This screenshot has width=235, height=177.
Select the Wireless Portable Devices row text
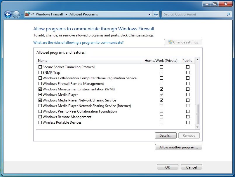[62, 122]
